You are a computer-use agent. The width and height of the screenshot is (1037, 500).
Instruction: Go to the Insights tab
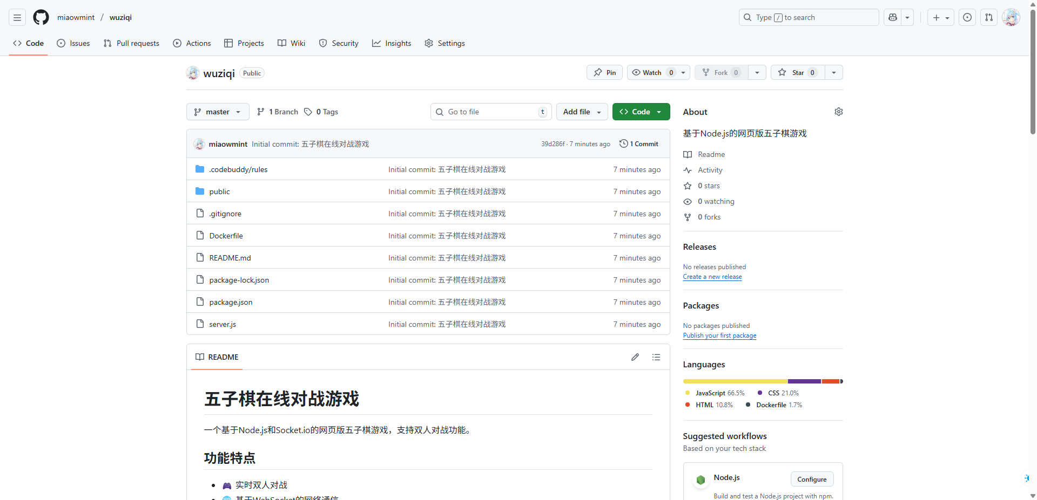click(392, 43)
